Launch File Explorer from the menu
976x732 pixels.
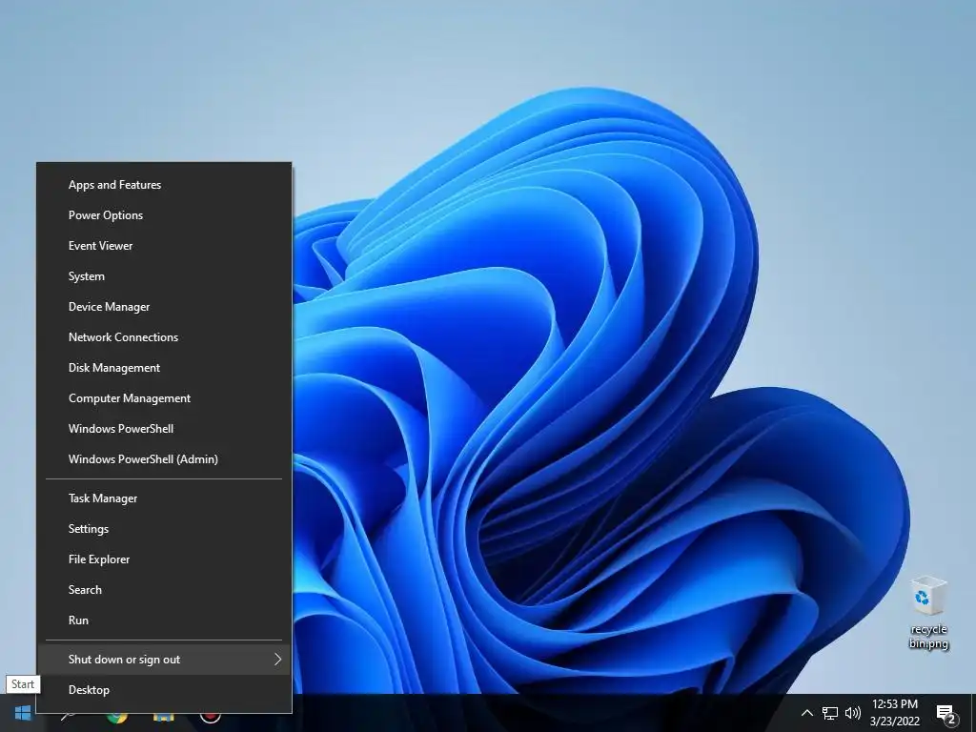click(164, 559)
